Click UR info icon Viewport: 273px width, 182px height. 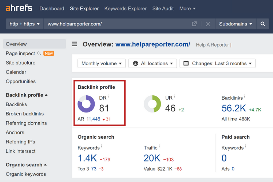[x=174, y=96]
